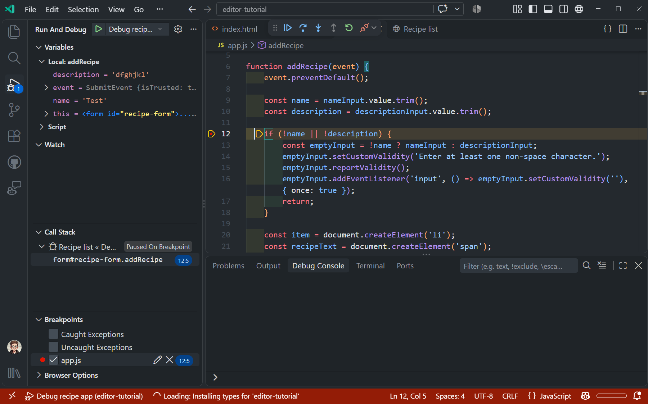Maximize the bottom panel
Screen dimensions: 648x404
pos(623,265)
